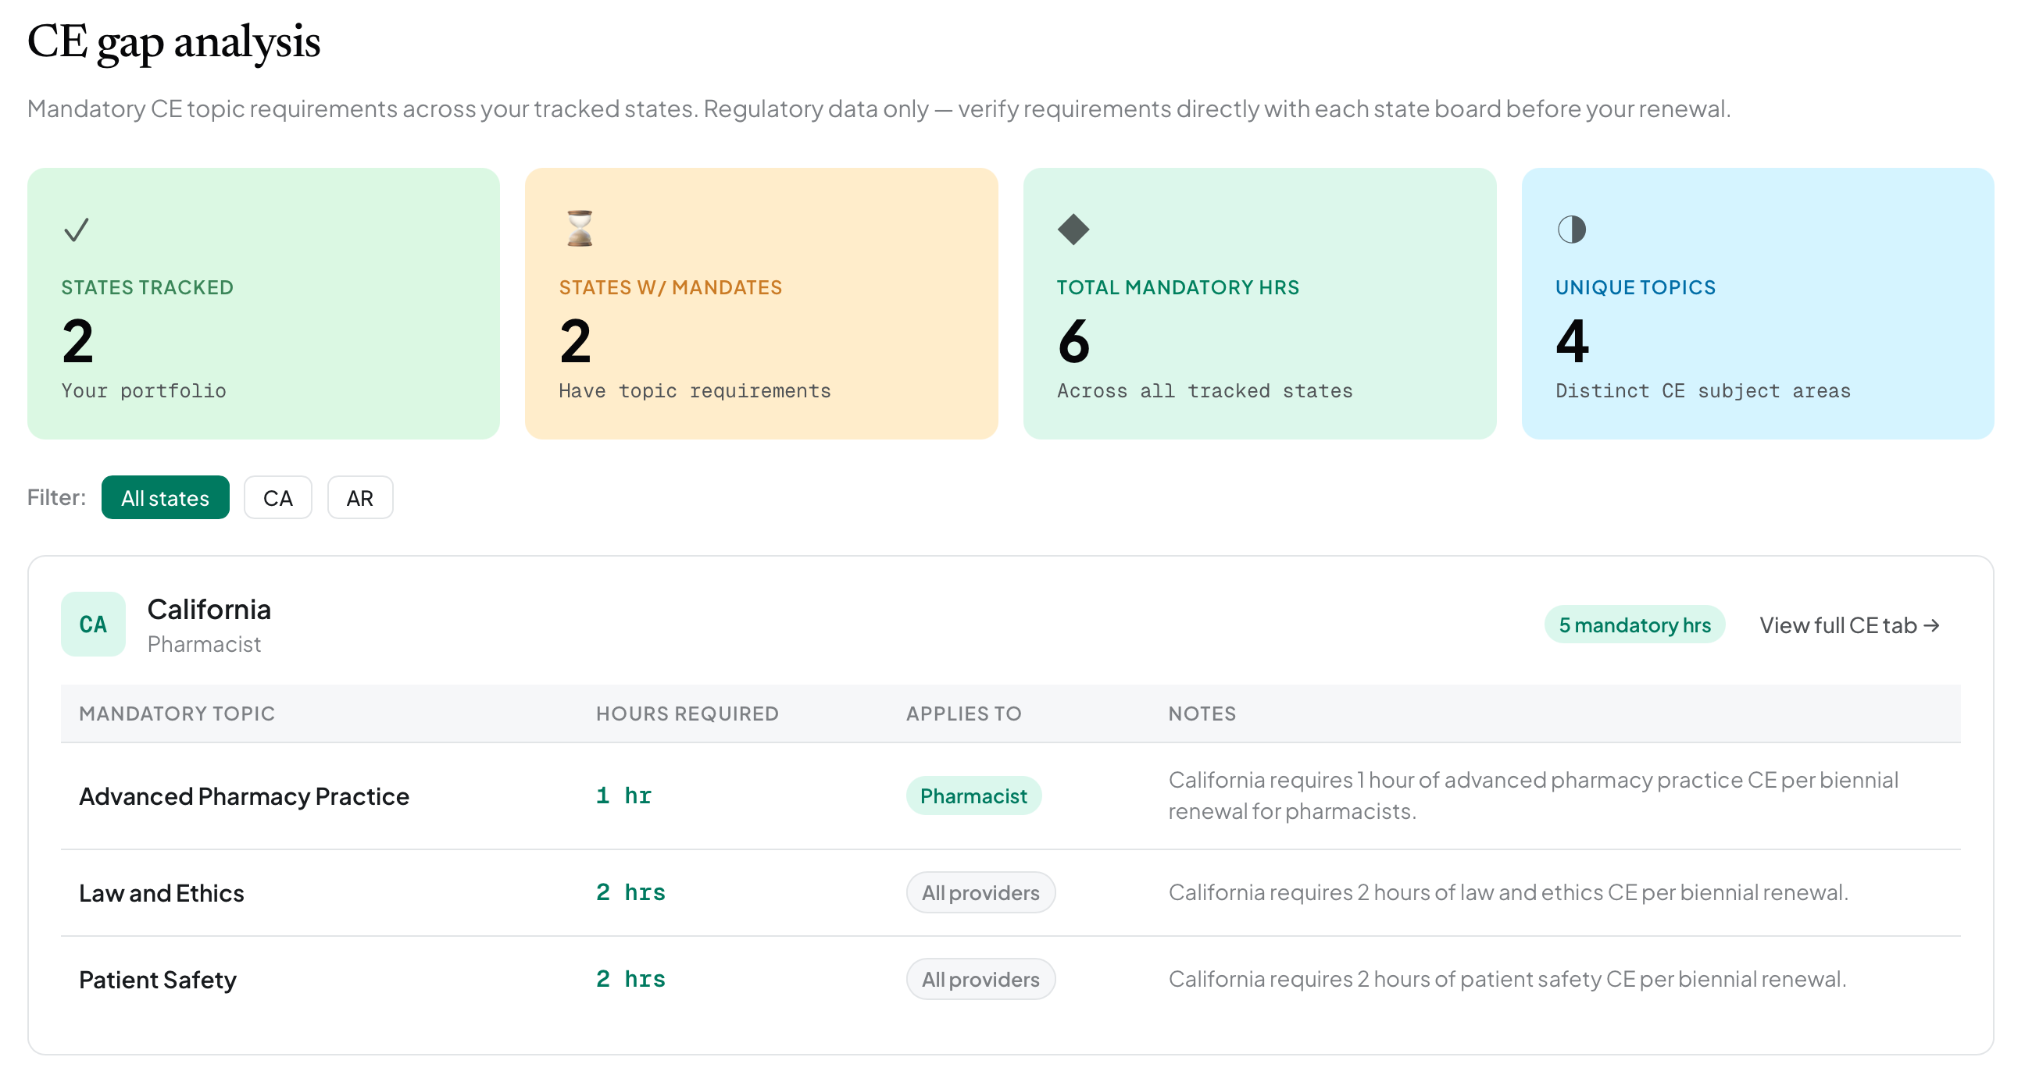The width and height of the screenshot is (2025, 1082).
Task: Click the Across all tracked states caption
Action: point(1205,390)
